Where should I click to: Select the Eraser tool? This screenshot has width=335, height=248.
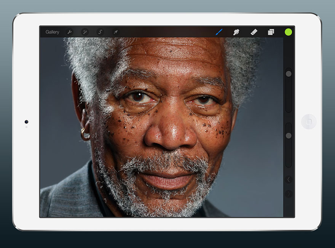[x=254, y=32]
